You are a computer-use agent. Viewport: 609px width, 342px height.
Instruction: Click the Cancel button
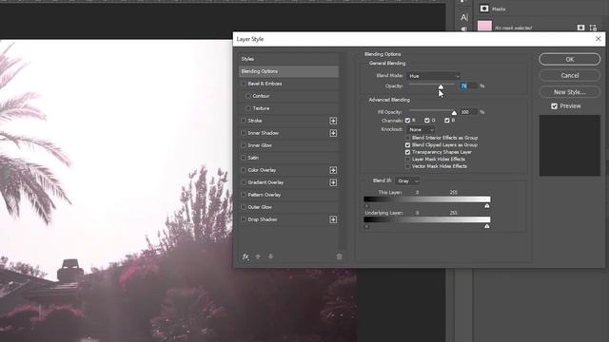(569, 76)
